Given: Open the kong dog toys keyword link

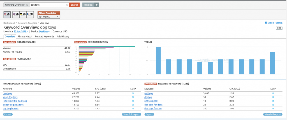Looking at the screenshot, I should [10, 97].
